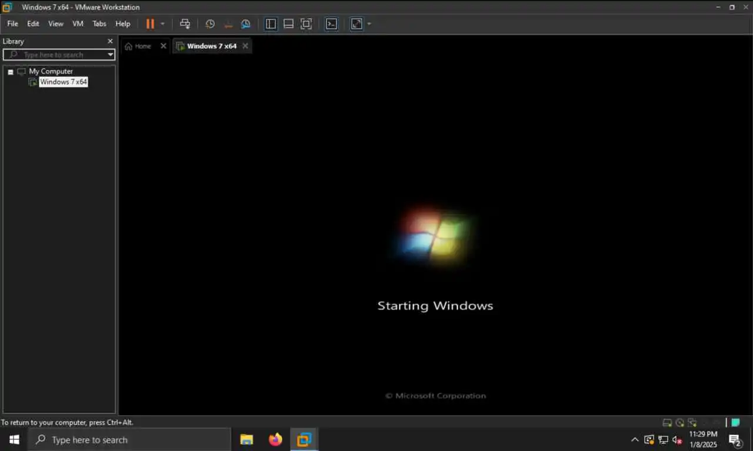Open File Explorer from the taskbar
Image resolution: width=753 pixels, height=451 pixels.
pyautogui.click(x=246, y=440)
